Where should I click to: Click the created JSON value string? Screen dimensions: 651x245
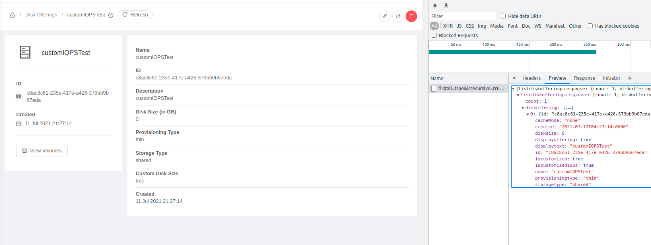pyautogui.click(x=593, y=127)
